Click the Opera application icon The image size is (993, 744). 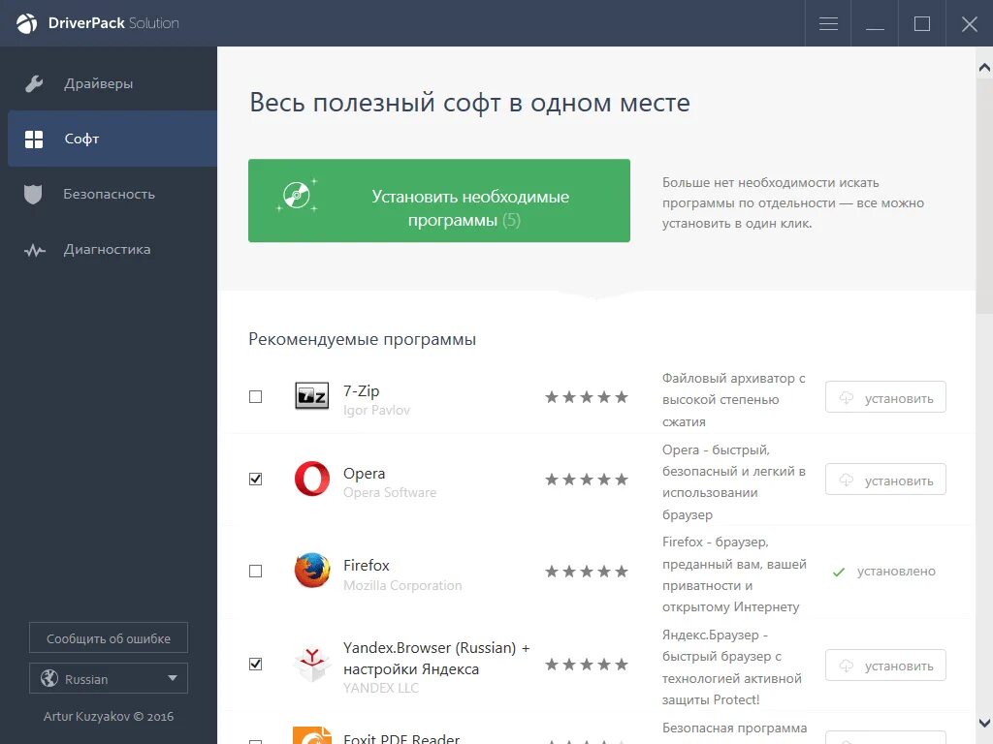pyautogui.click(x=311, y=479)
